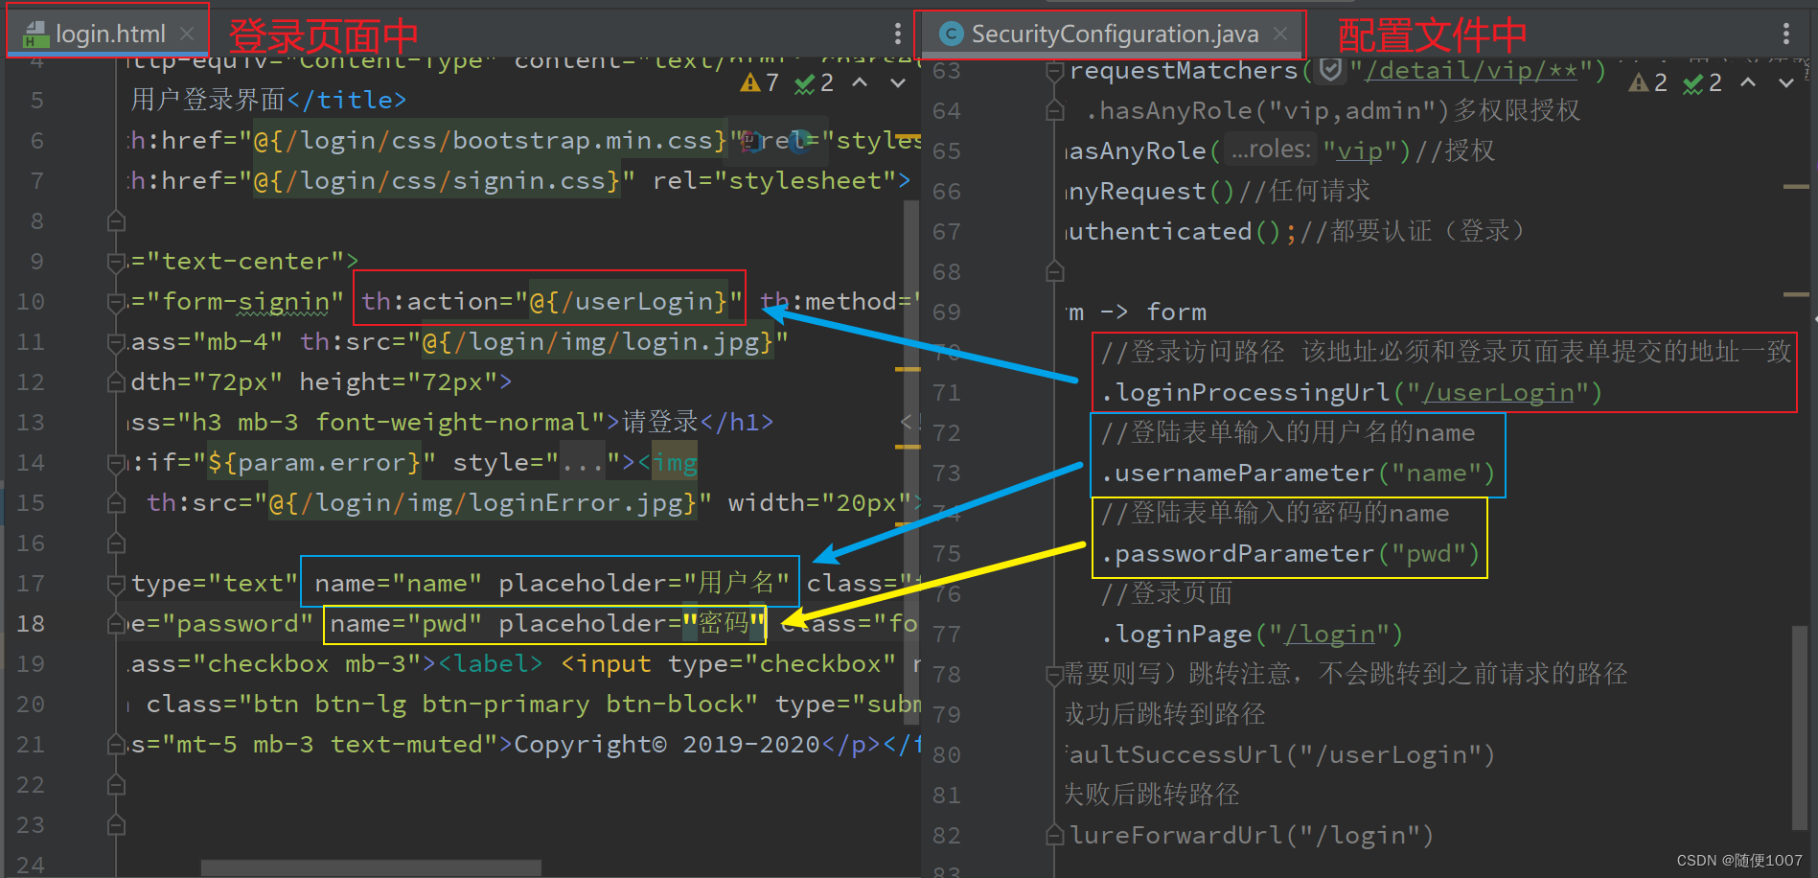Collapse the form-signin block at line 10
1818x878 pixels.
(116, 302)
